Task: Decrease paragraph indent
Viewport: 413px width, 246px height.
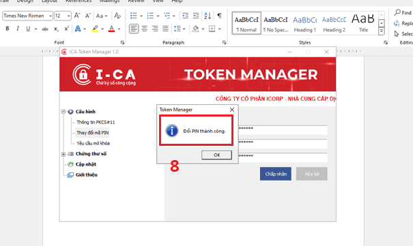Action: tap(185, 16)
